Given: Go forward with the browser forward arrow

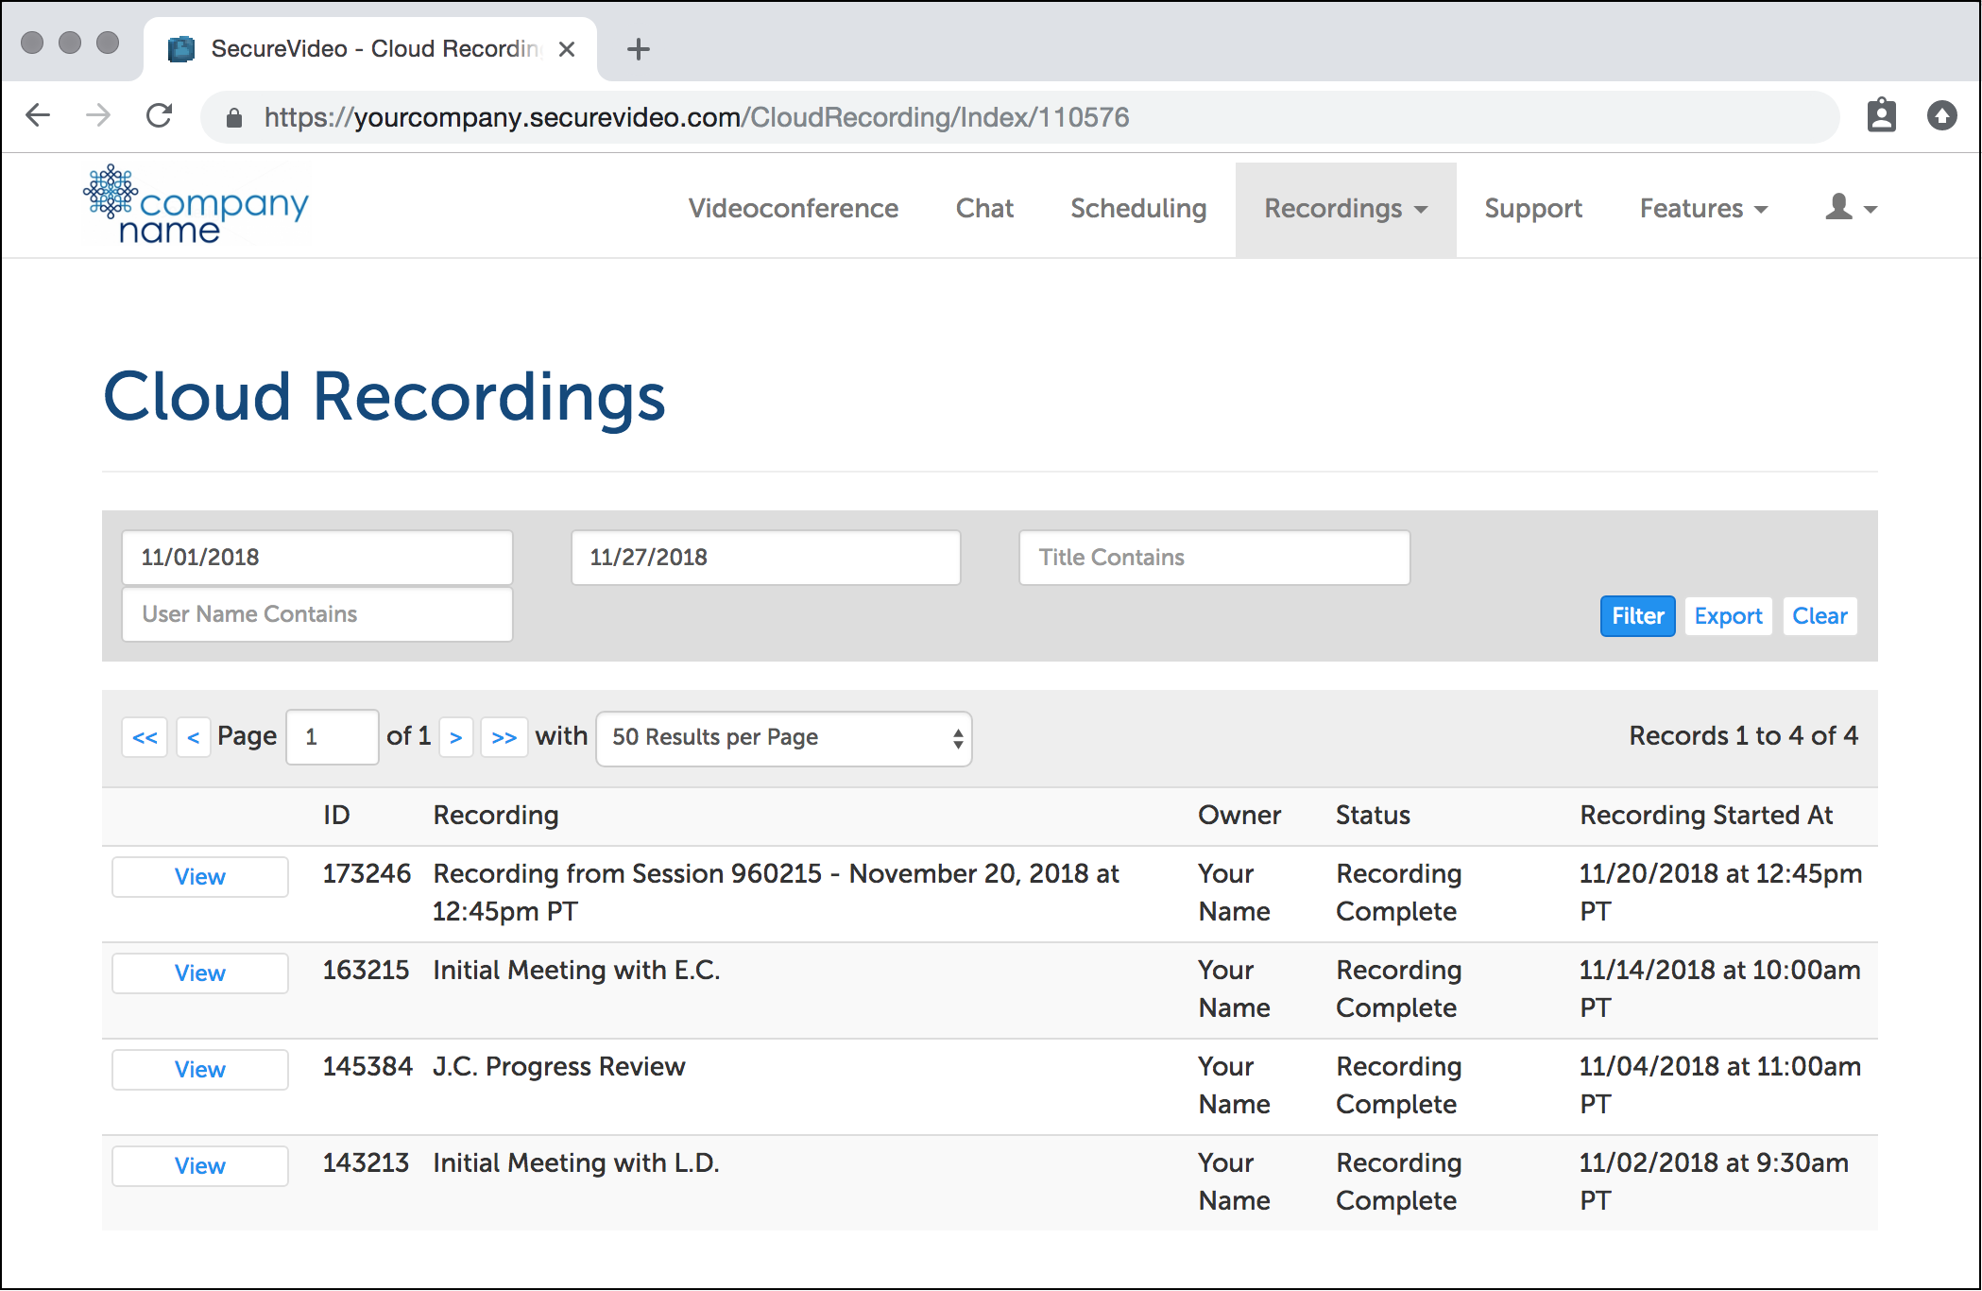Looking at the screenshot, I should (98, 115).
